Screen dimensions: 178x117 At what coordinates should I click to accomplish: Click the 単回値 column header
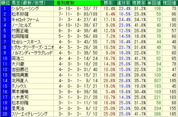(154, 3)
